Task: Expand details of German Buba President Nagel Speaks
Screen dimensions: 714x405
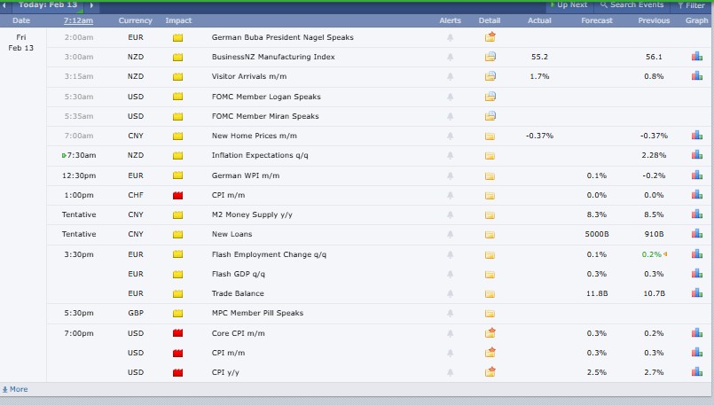Action: (x=490, y=37)
